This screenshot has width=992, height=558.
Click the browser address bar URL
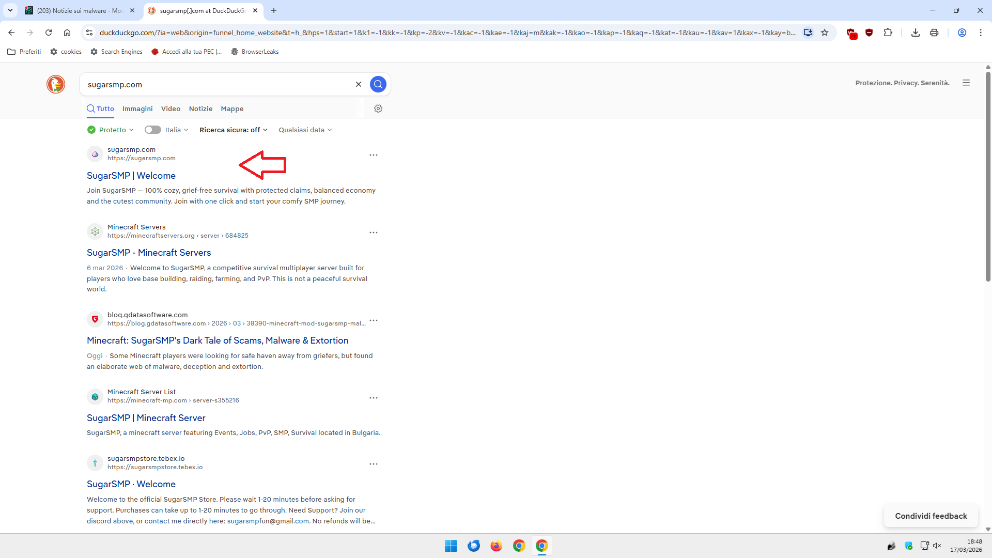coord(447,33)
